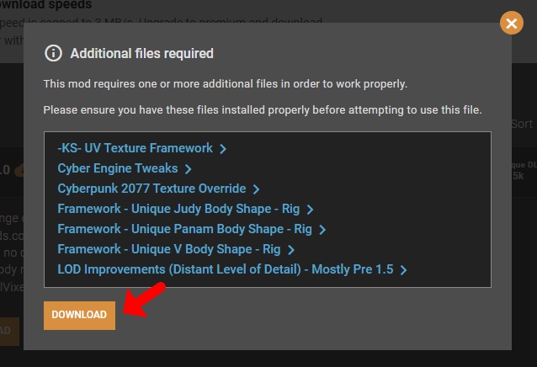
Task: Click chevron after Unique Judy Body Shape - Rig
Action: click(x=311, y=210)
